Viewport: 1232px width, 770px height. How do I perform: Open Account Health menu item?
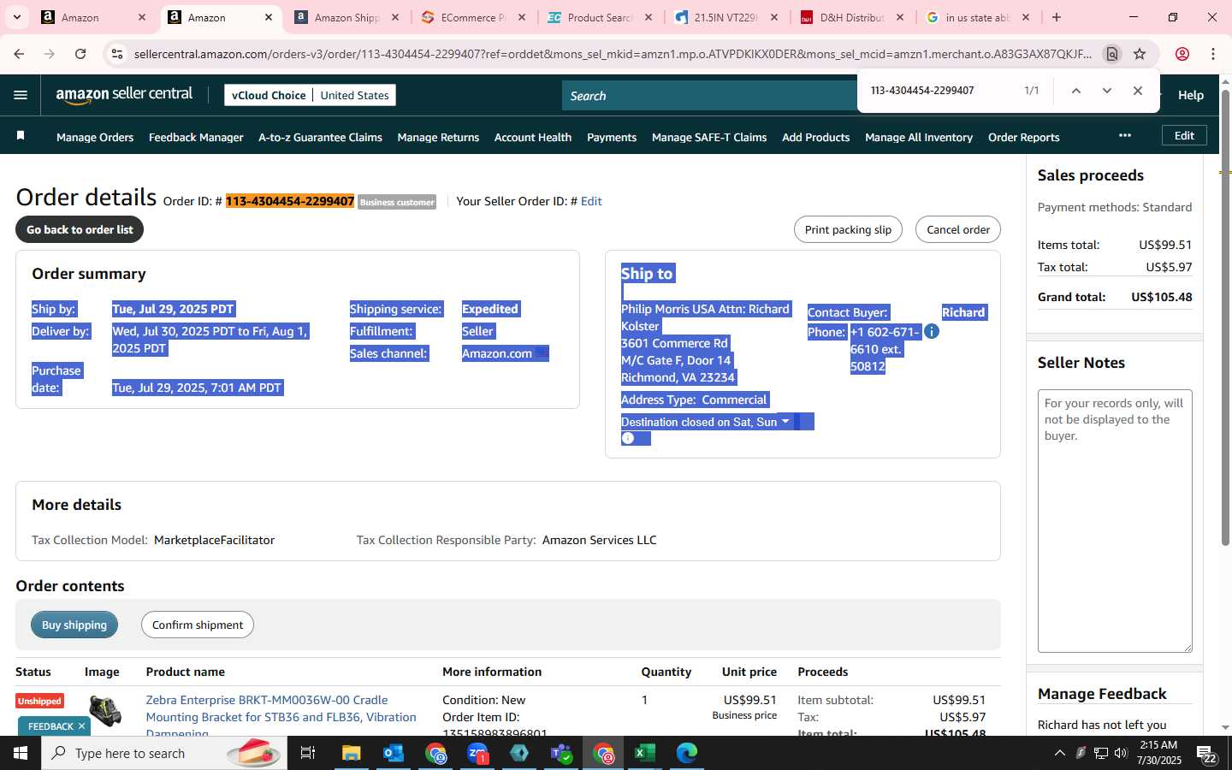click(x=533, y=137)
